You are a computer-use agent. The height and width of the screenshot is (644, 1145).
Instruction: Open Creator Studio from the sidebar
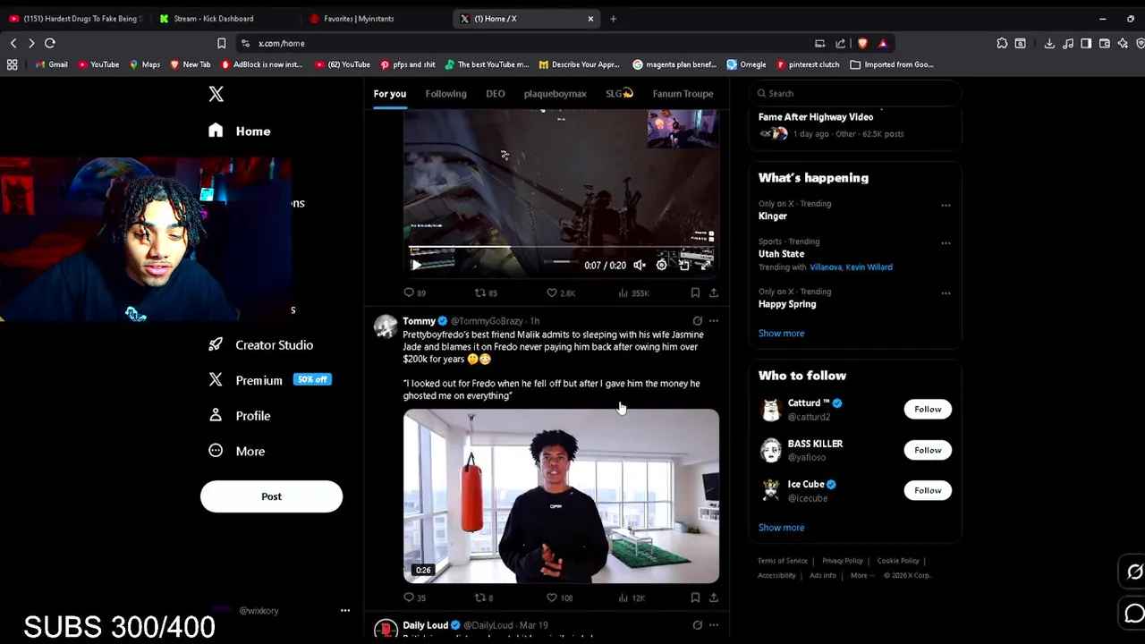pyautogui.click(x=260, y=344)
